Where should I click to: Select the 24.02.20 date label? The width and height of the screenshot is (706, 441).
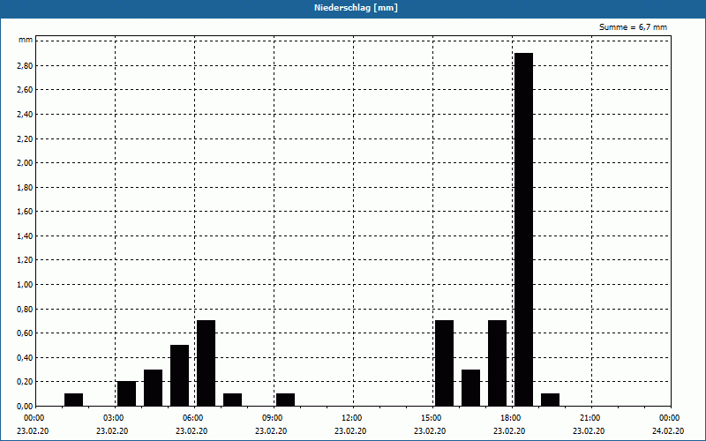click(x=668, y=431)
